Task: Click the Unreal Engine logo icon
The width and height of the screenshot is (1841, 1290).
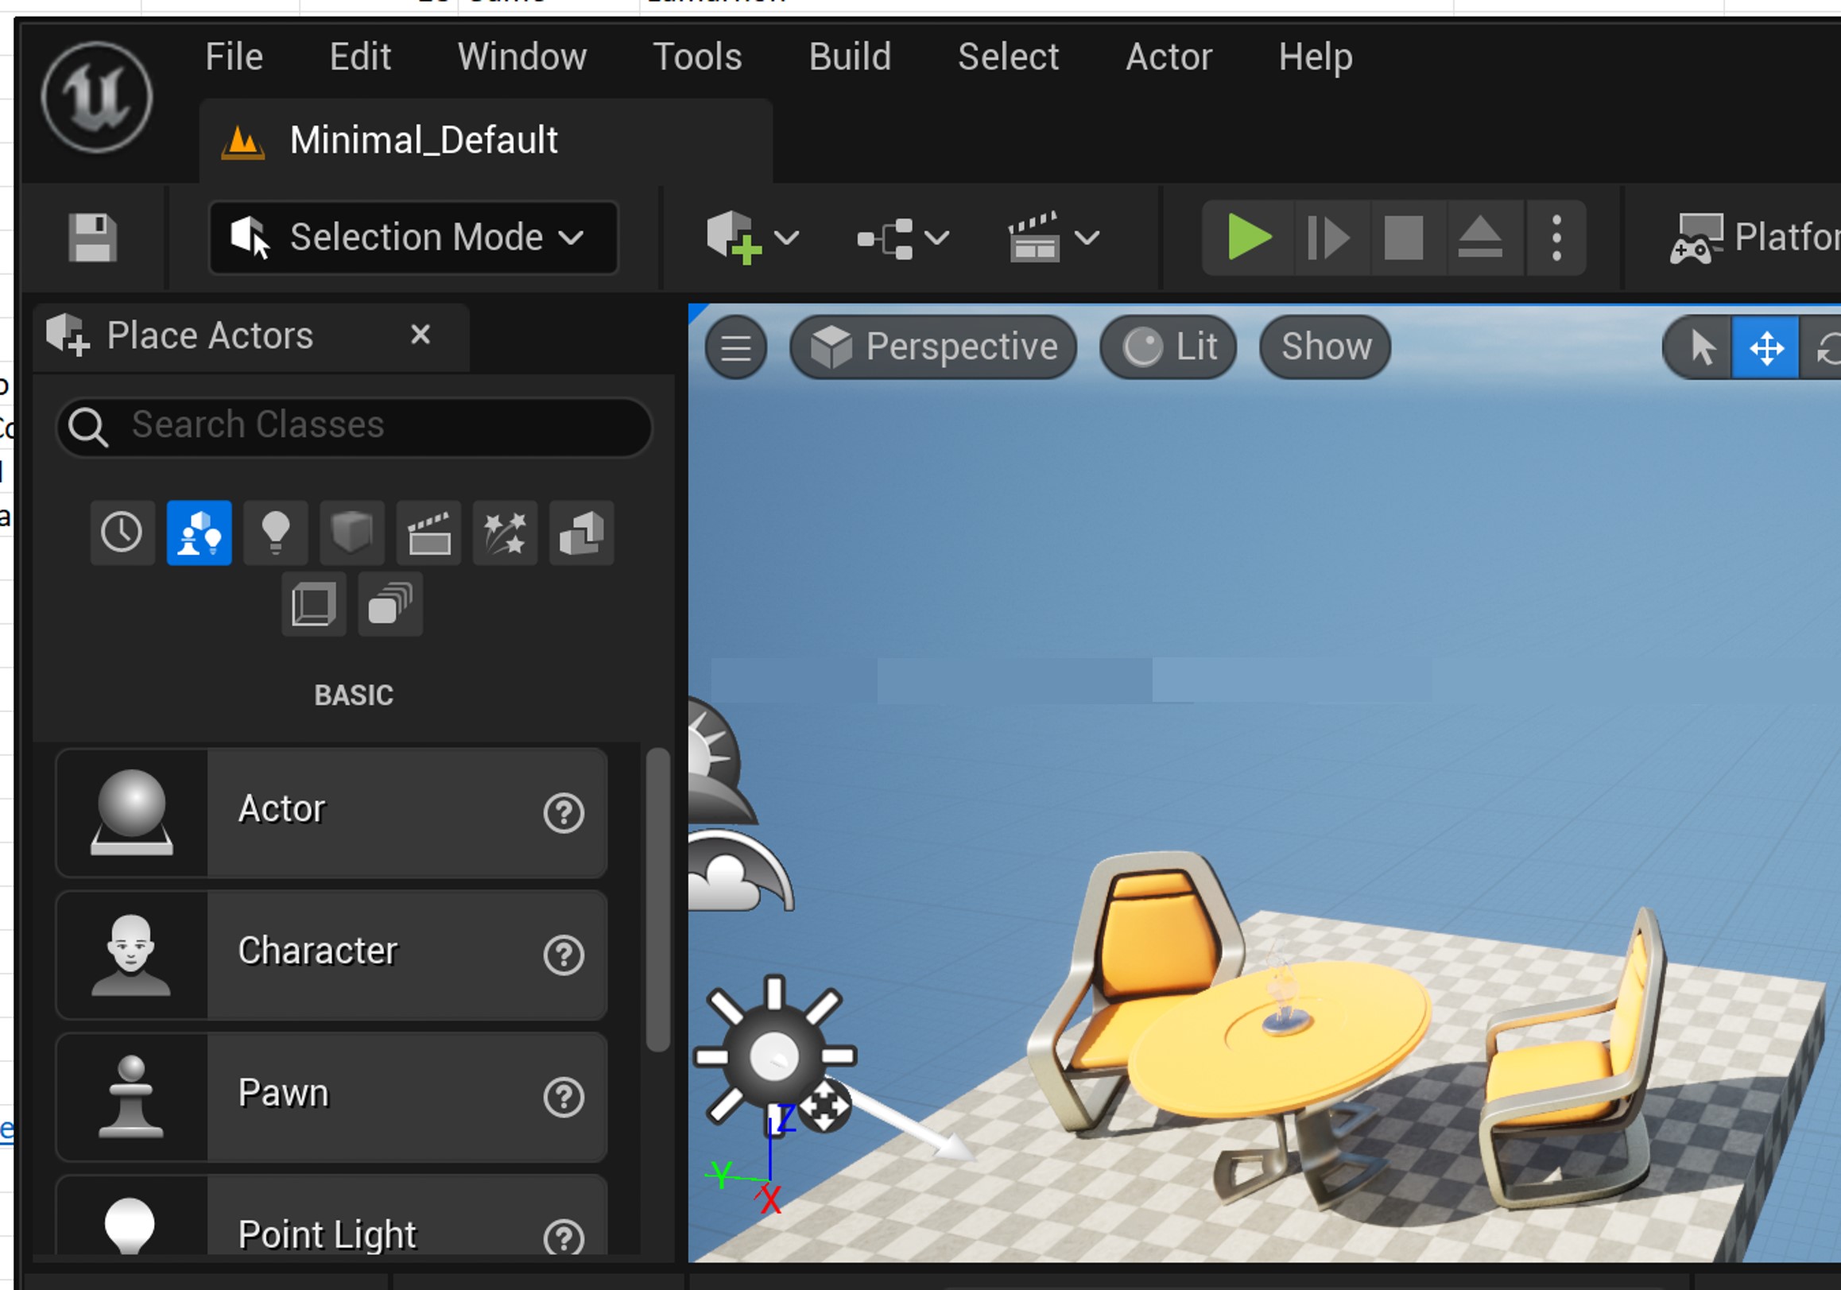Action: pyautogui.click(x=96, y=98)
